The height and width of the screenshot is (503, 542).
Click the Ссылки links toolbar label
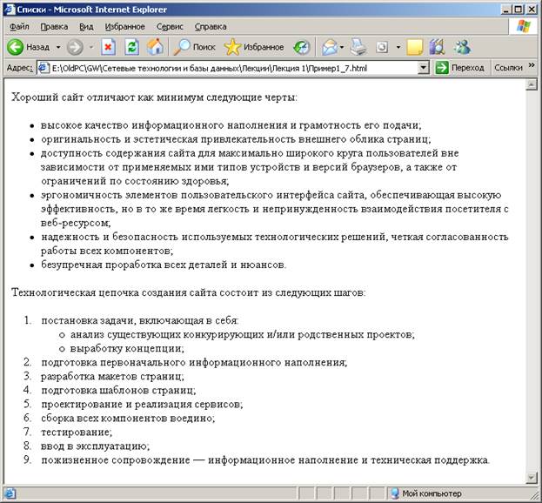[508, 68]
